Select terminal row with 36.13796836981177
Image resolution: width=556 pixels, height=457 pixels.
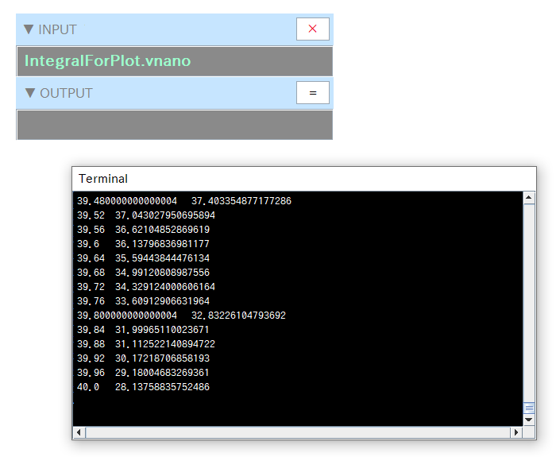[x=143, y=244]
